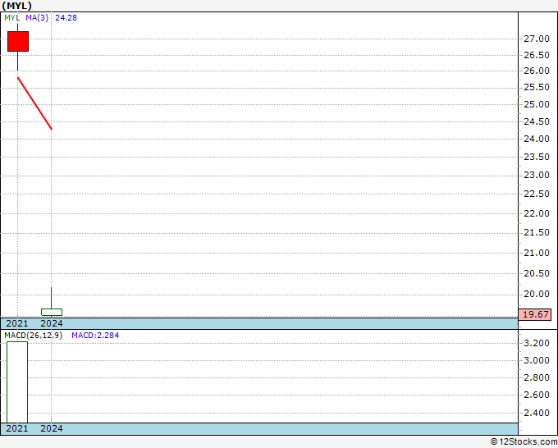Click the MYL legend label
The width and height of the screenshot is (558, 448).
11,18
